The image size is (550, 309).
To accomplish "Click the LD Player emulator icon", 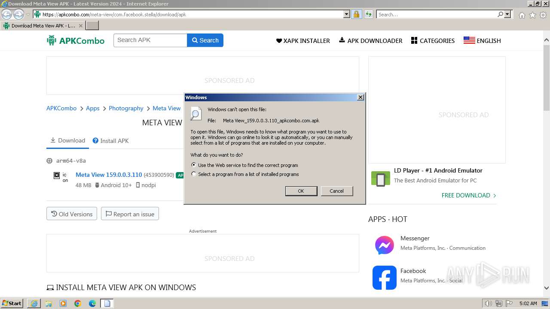I will click(381, 179).
